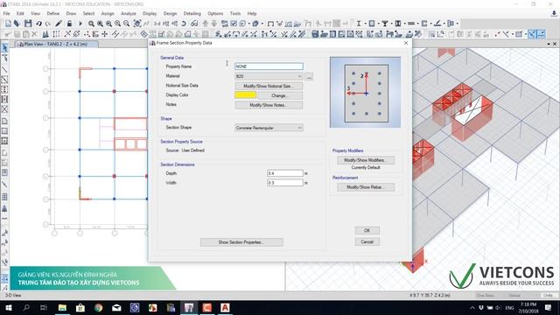Click Modify/Show Notional Size button
The height and width of the screenshot is (315, 560).
(269, 86)
